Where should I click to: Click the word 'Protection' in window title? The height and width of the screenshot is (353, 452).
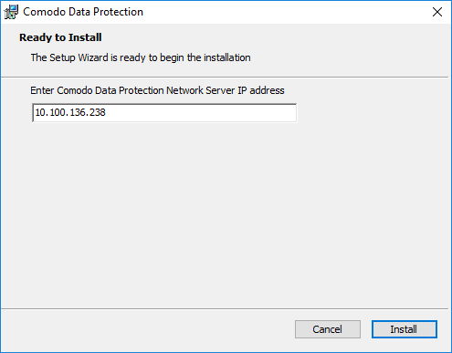tap(118, 12)
